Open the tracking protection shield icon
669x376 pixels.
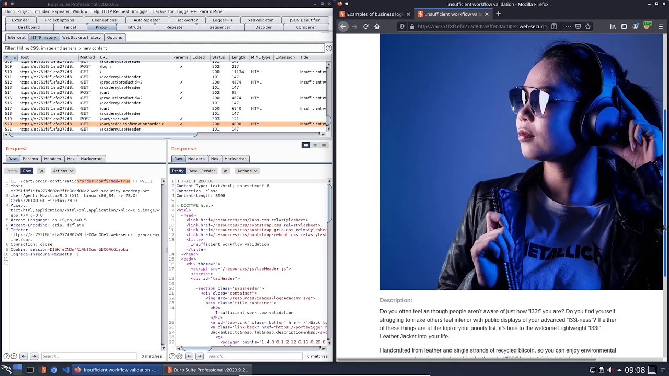[x=402, y=26]
